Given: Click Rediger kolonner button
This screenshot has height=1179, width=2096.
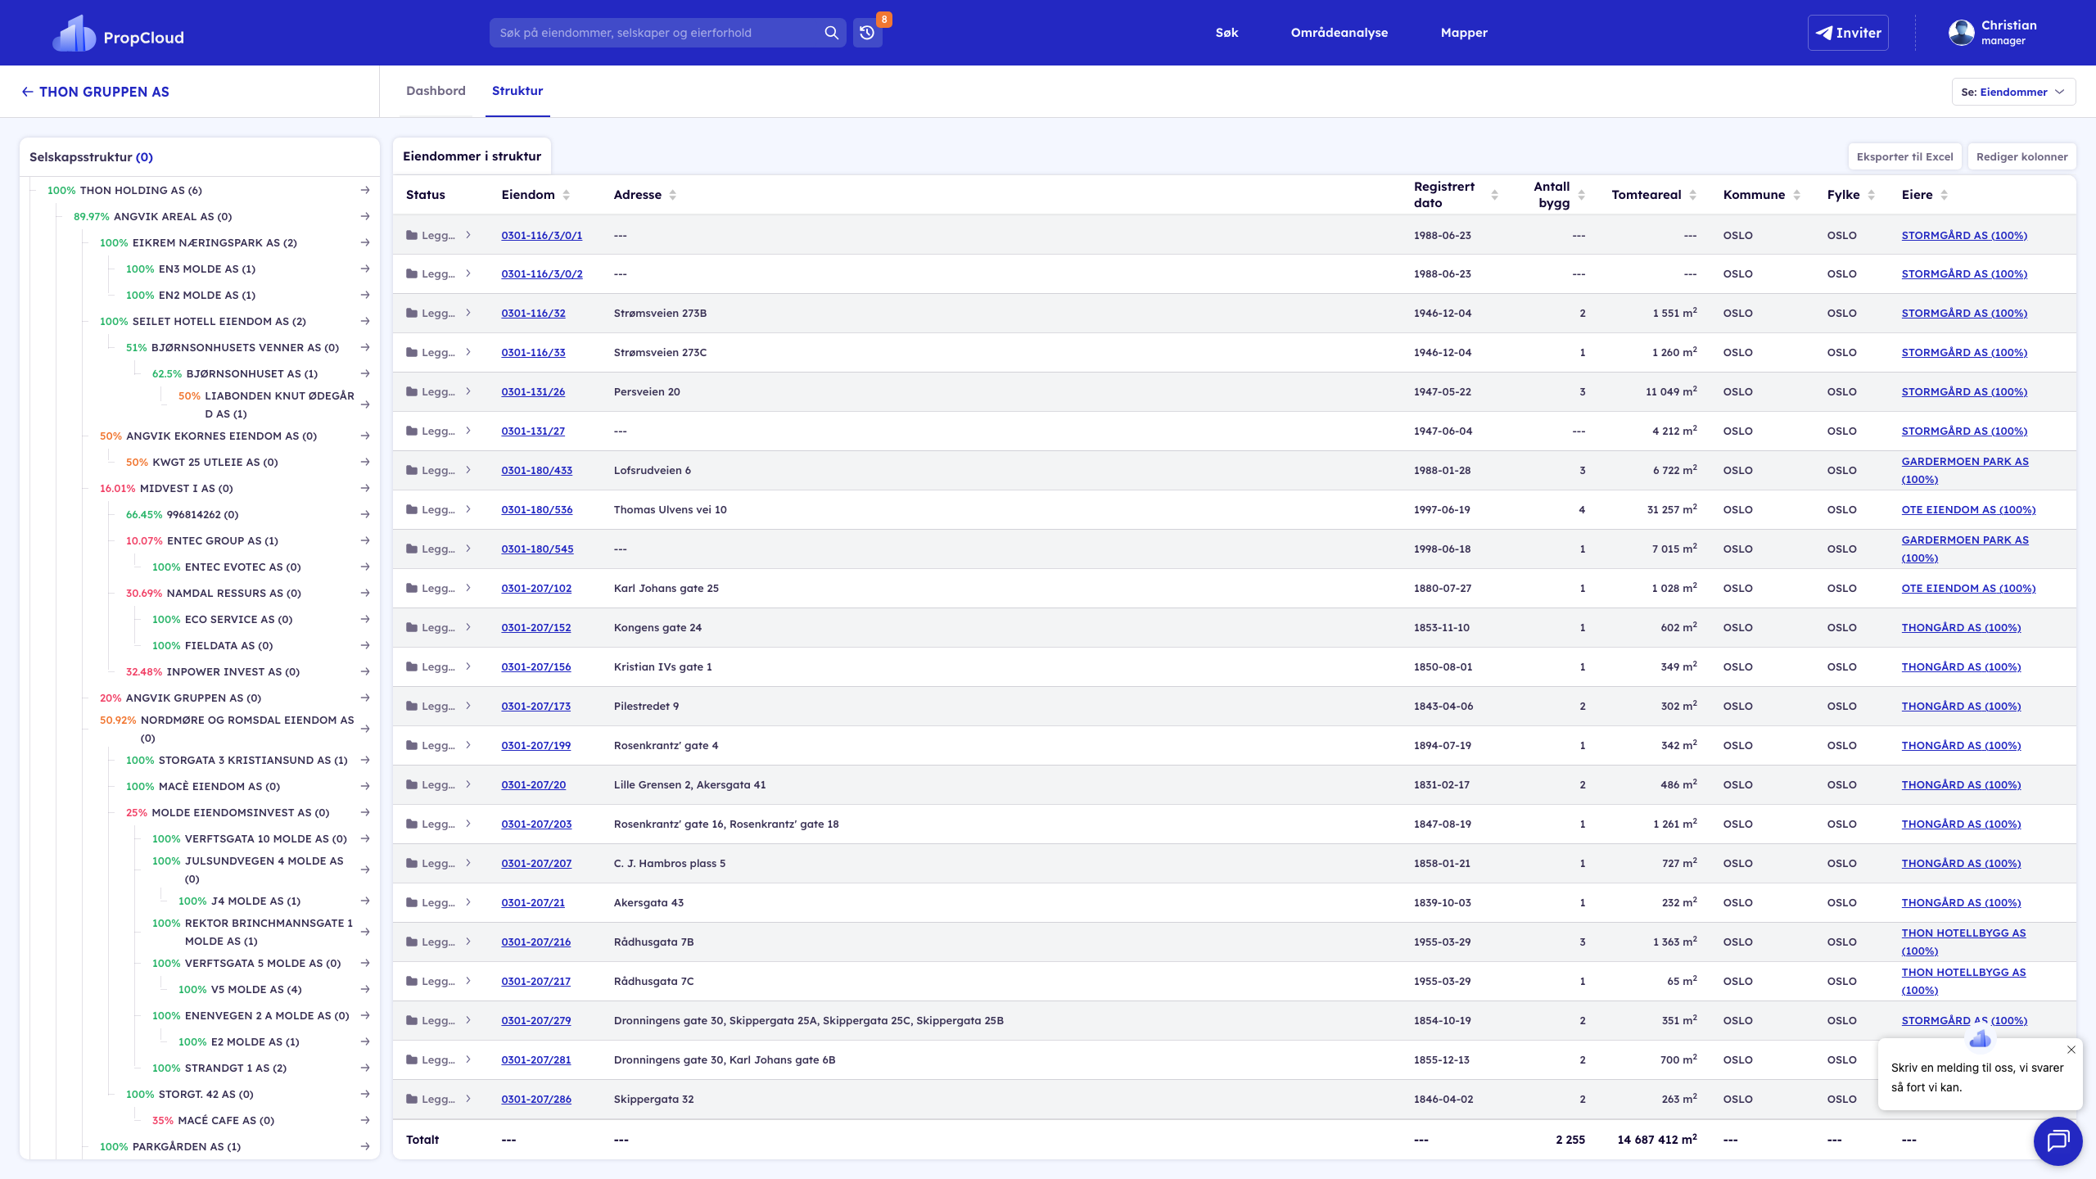Looking at the screenshot, I should 2021,156.
